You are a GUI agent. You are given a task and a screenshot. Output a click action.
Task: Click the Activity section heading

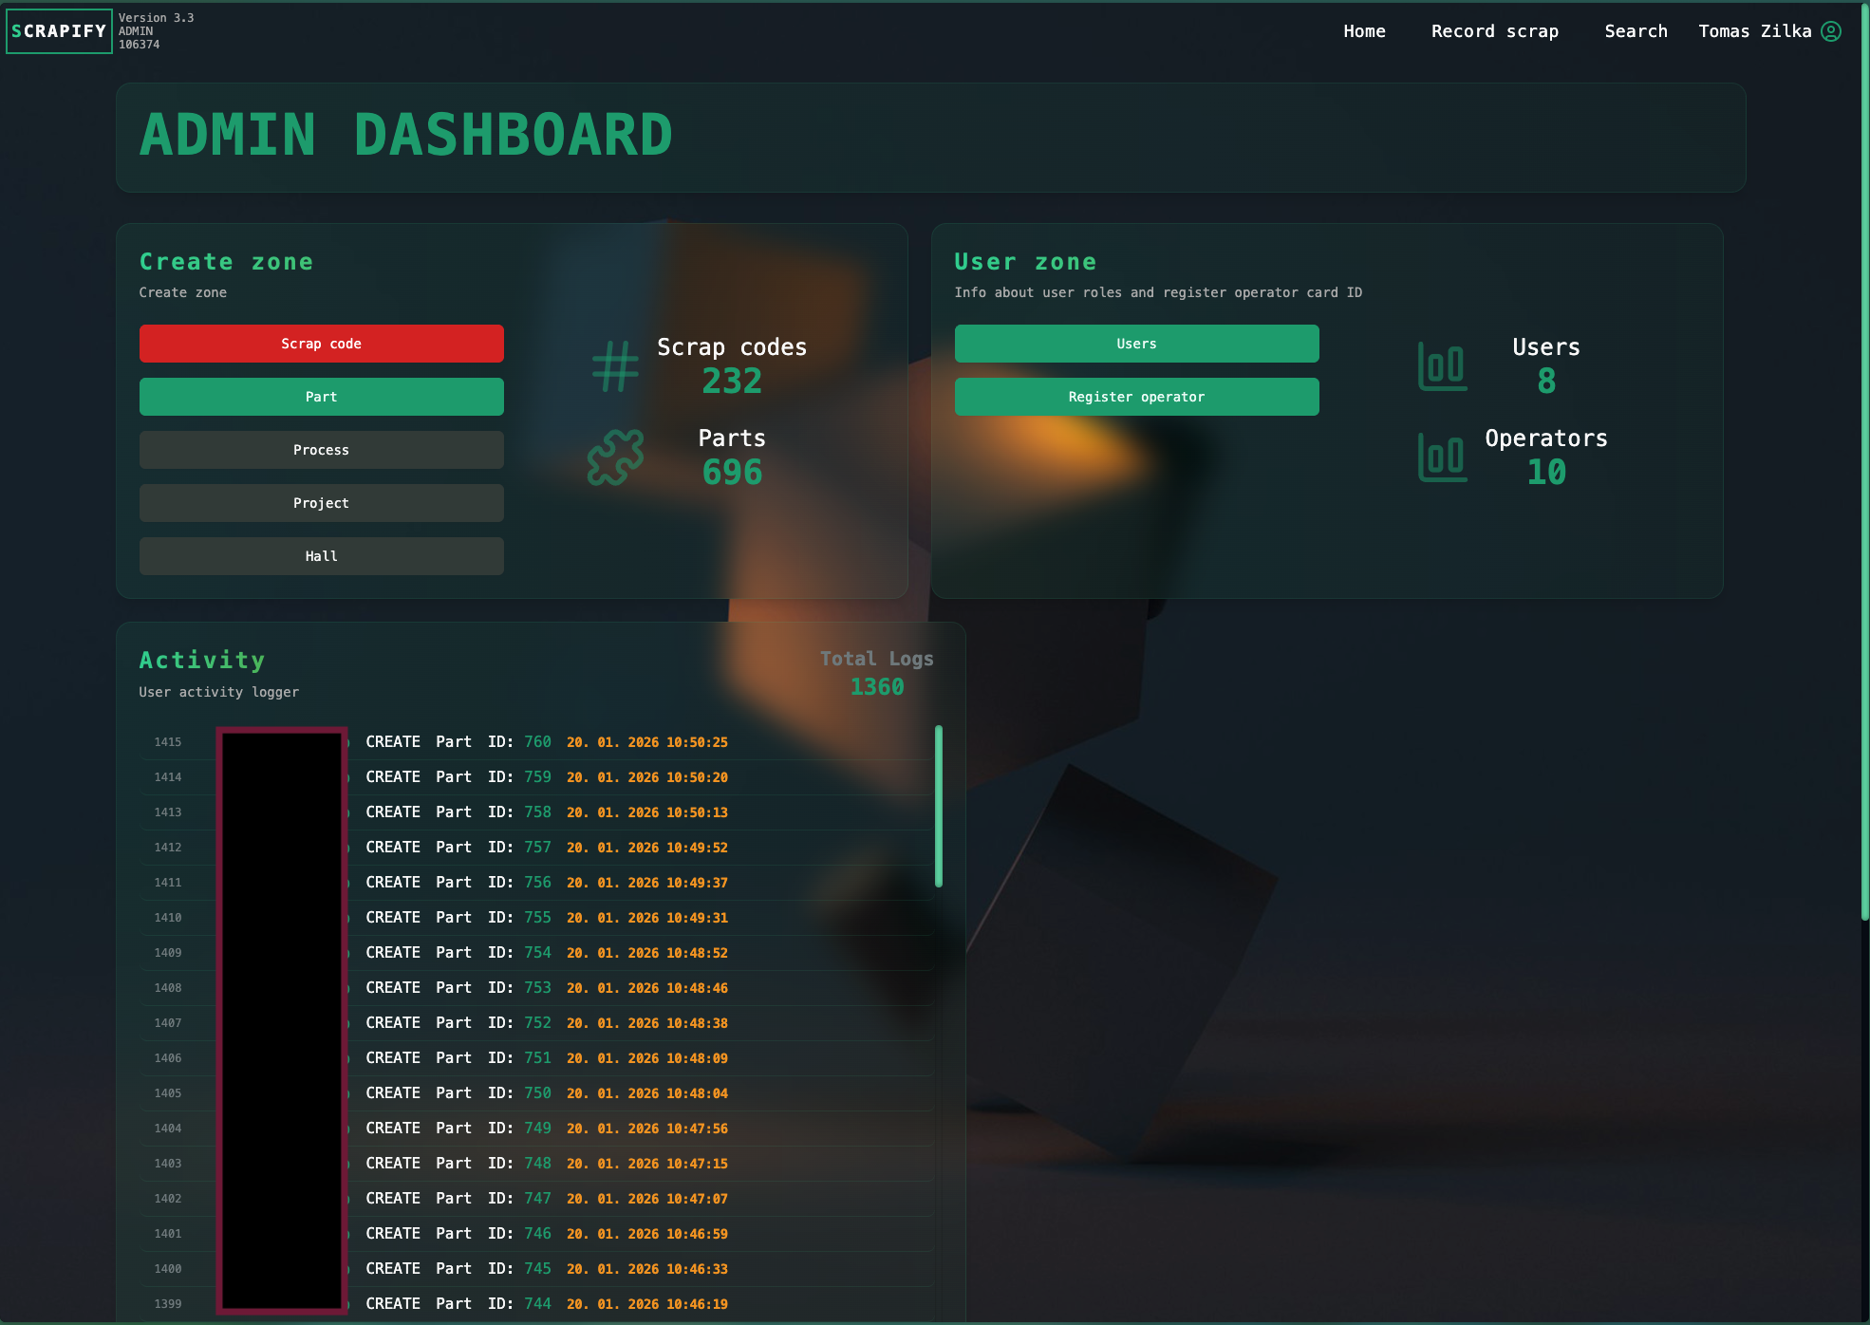(202, 661)
